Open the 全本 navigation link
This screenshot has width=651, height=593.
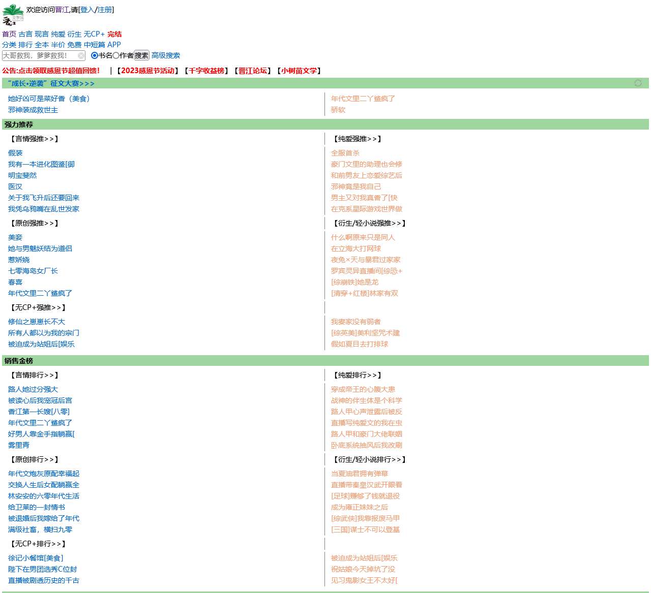point(42,45)
